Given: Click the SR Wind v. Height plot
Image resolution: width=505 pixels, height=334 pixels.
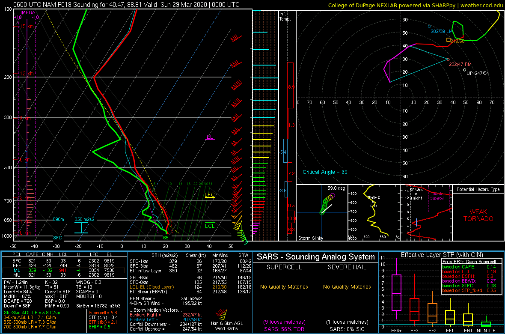Looking at the screenshot, I should 426,212.
